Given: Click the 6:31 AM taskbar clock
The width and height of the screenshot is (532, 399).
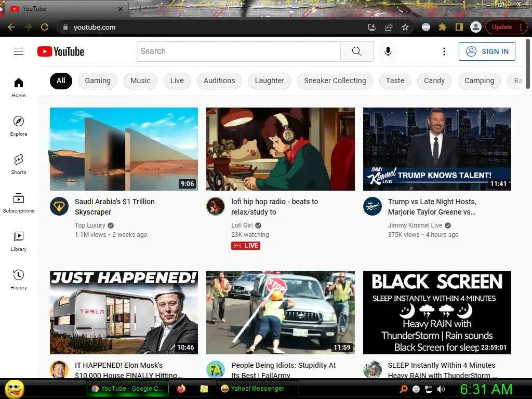Looking at the screenshot, I should tap(486, 389).
